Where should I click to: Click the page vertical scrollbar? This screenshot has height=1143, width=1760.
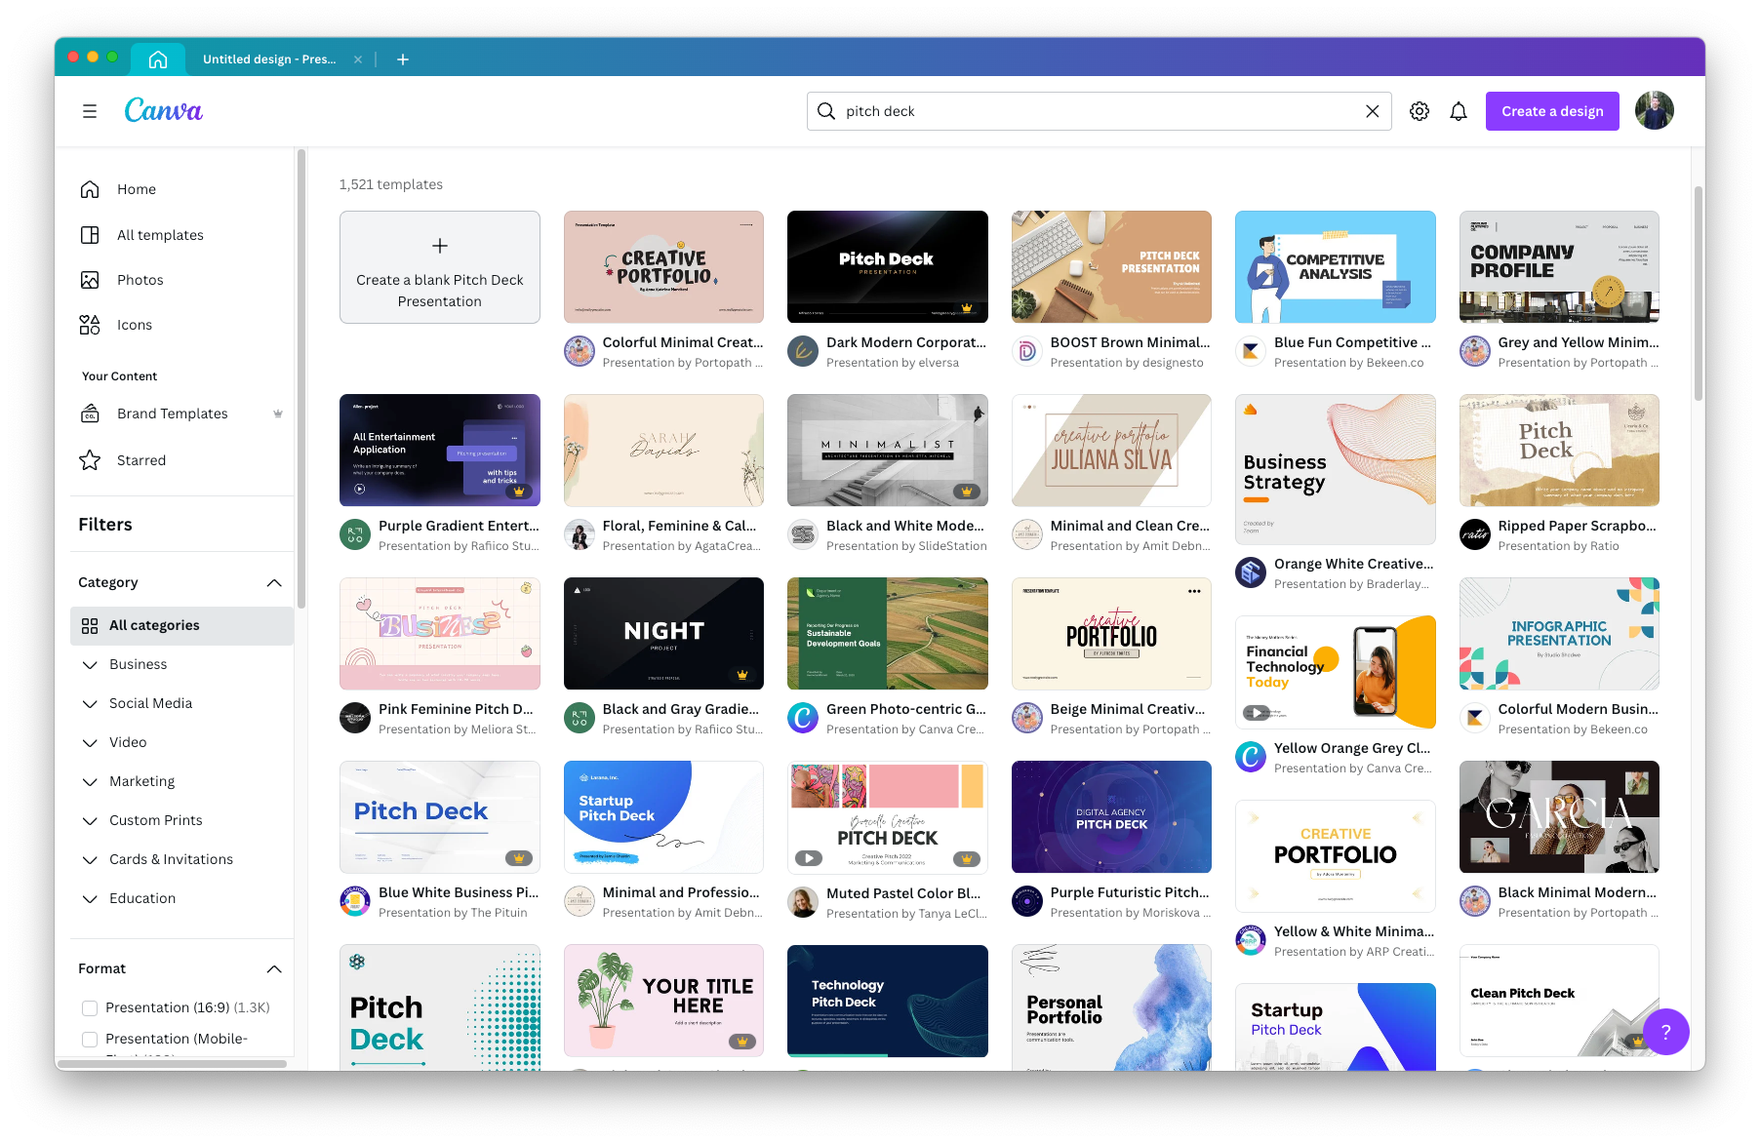[x=1699, y=293]
